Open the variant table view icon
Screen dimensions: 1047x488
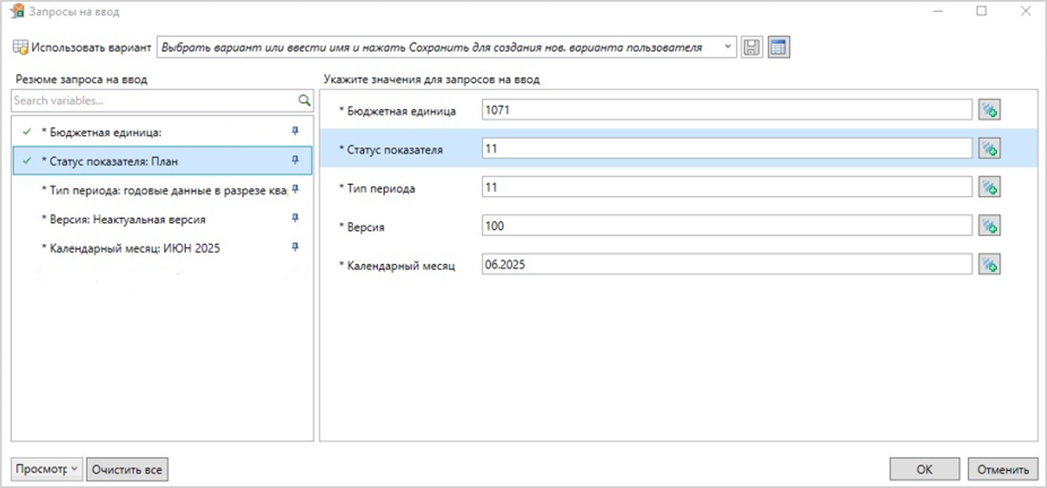pos(778,48)
